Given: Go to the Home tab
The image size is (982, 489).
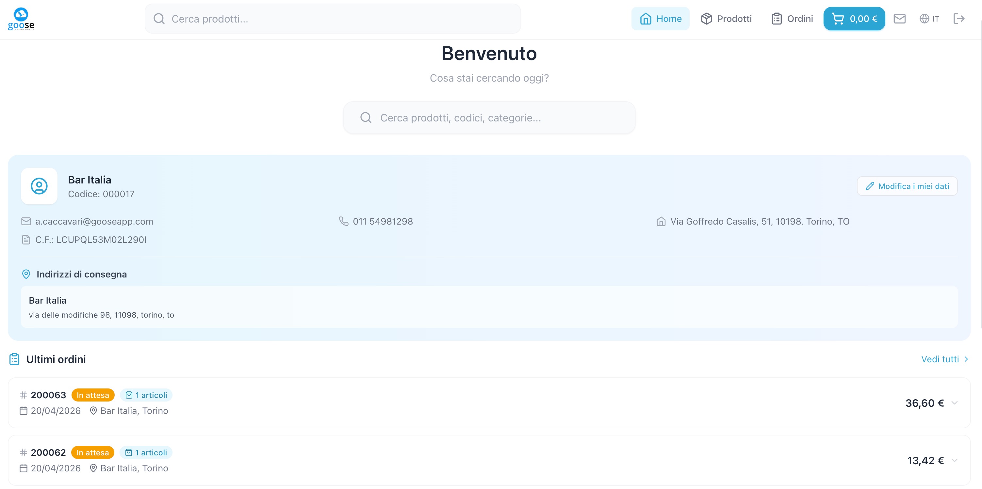Looking at the screenshot, I should click(x=660, y=19).
